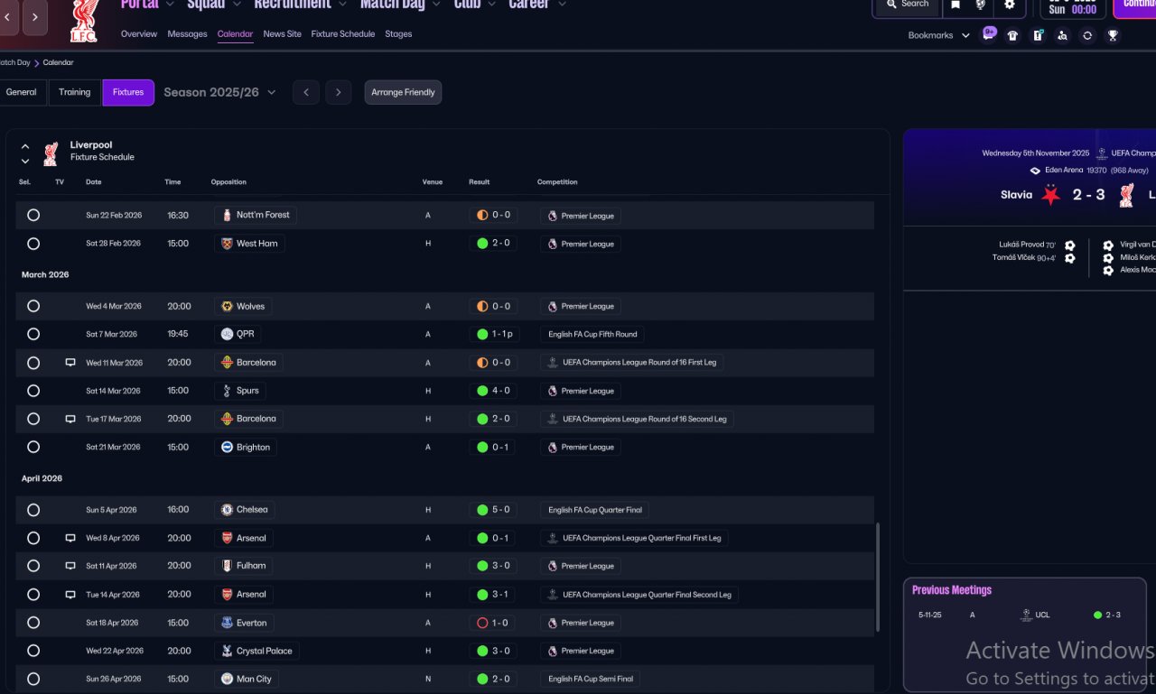The height and width of the screenshot is (694, 1156).
Task: Open the News Site tab
Action: (x=283, y=34)
